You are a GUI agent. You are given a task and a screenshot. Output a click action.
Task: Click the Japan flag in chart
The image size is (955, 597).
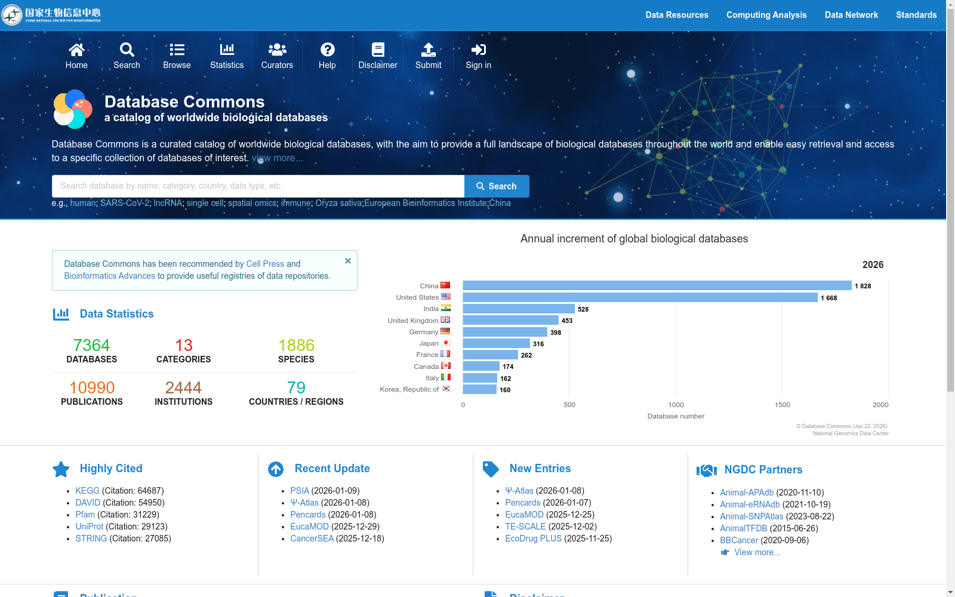[446, 343]
